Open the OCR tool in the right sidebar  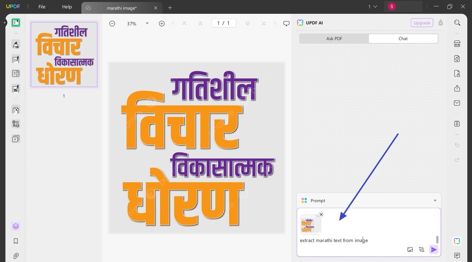tap(457, 43)
